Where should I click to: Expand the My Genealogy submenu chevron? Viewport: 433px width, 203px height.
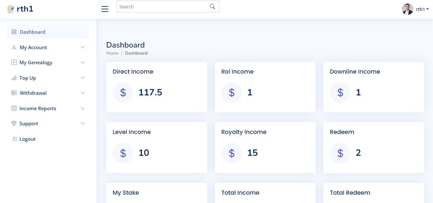point(83,62)
